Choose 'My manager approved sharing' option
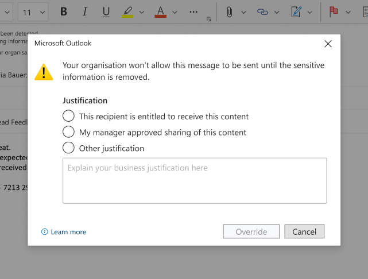368x279 pixels. [x=69, y=132]
